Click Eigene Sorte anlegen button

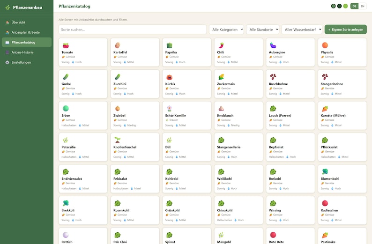click(345, 30)
